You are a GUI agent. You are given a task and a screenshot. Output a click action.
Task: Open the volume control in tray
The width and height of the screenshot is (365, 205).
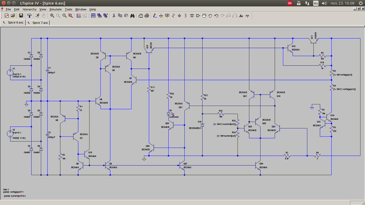324,3
